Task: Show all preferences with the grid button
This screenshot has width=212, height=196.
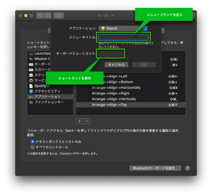Action: coord(59,15)
